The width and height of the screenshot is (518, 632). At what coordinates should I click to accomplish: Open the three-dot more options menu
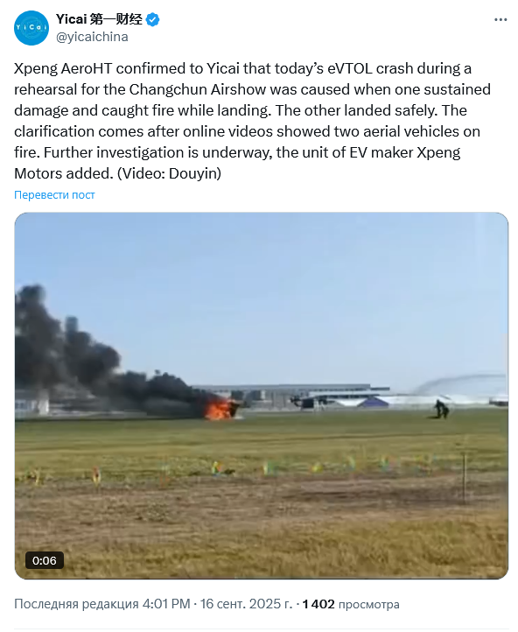pyautogui.click(x=500, y=20)
